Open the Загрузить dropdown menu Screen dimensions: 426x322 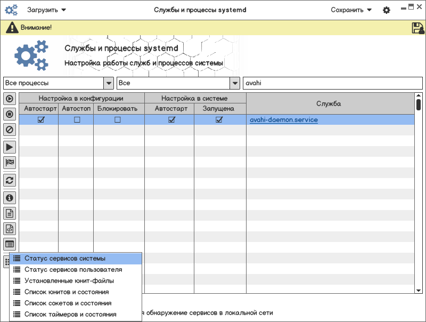[x=47, y=10]
